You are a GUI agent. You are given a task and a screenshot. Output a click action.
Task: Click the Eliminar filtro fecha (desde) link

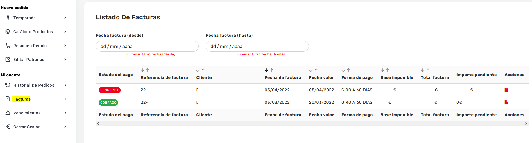click(x=151, y=54)
